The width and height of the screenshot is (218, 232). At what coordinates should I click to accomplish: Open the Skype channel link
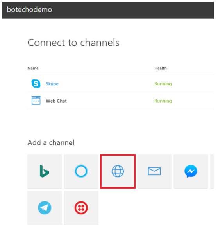(52, 84)
